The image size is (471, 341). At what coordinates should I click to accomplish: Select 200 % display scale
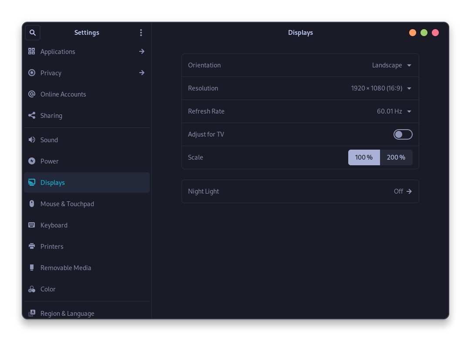click(396, 157)
